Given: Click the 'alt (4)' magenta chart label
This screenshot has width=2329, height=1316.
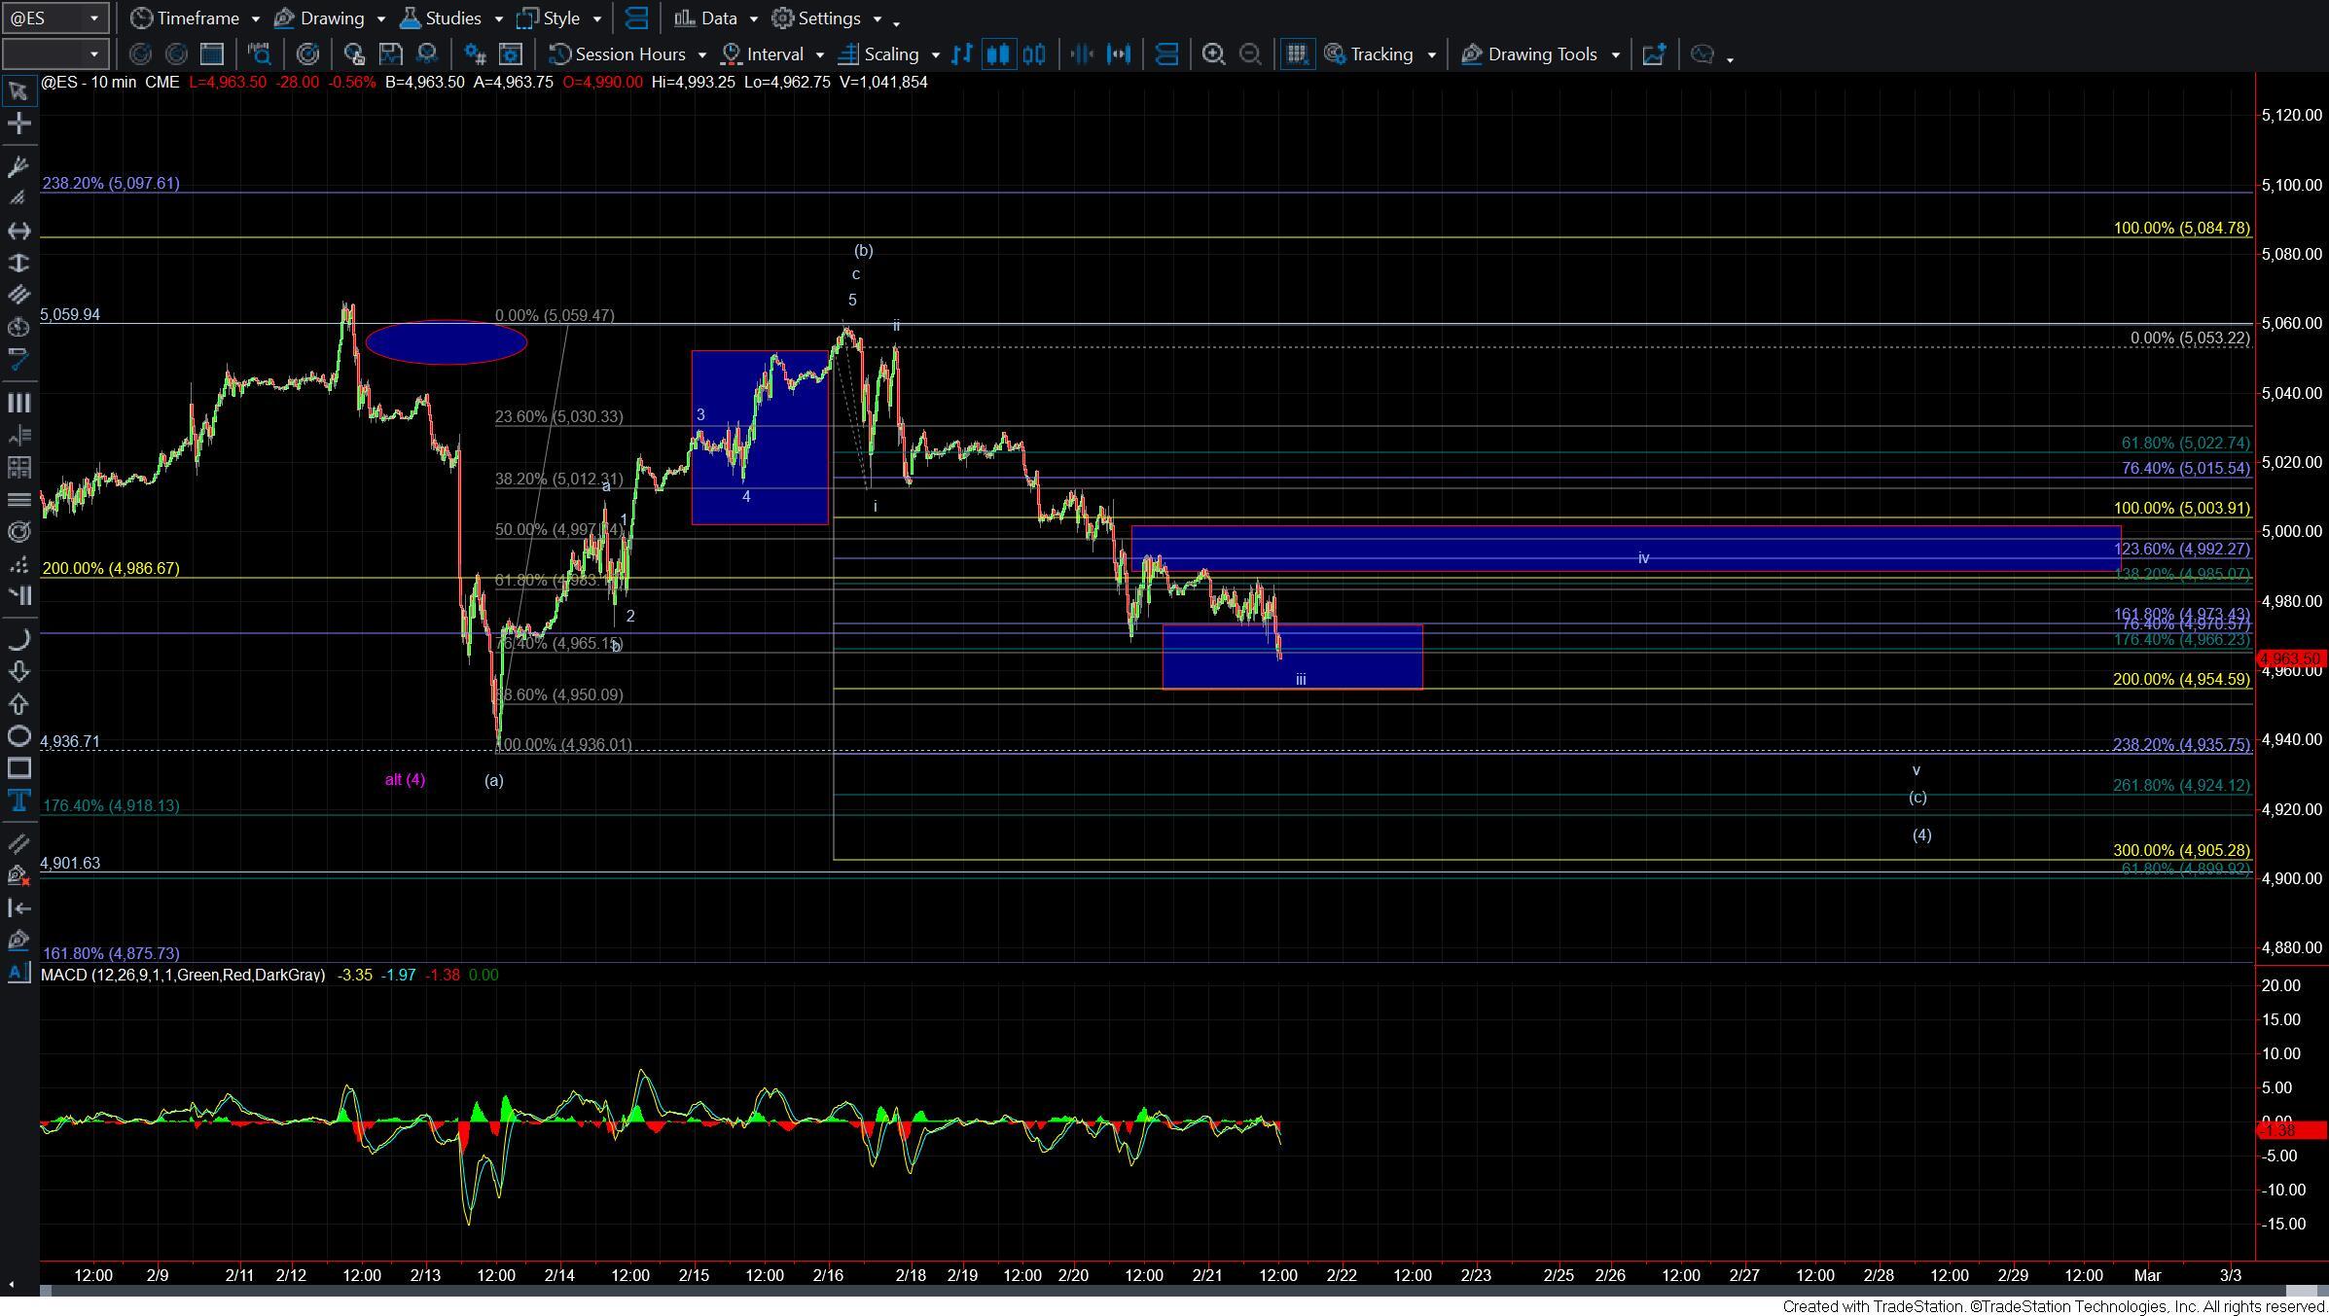Looking at the screenshot, I should (405, 779).
